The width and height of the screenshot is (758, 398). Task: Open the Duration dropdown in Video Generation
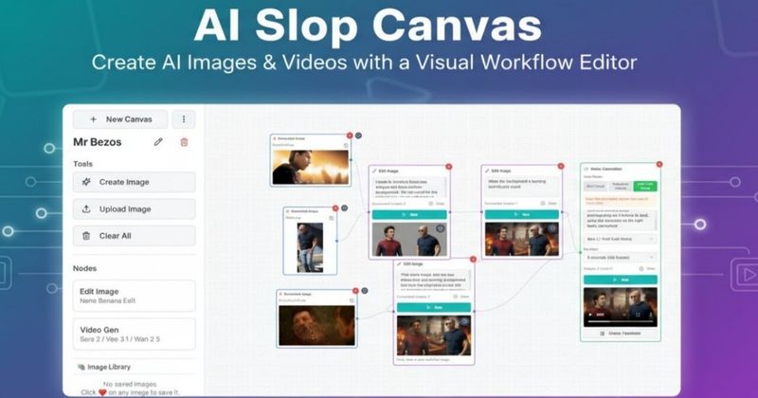[621, 258]
